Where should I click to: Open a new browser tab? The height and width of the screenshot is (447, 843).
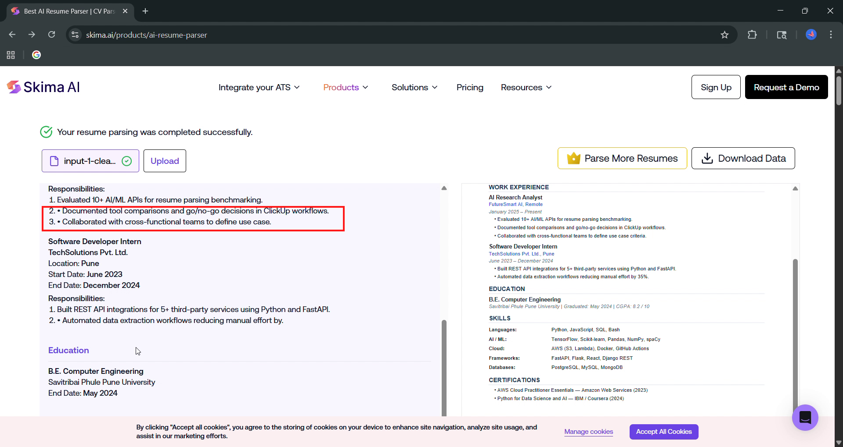click(145, 11)
